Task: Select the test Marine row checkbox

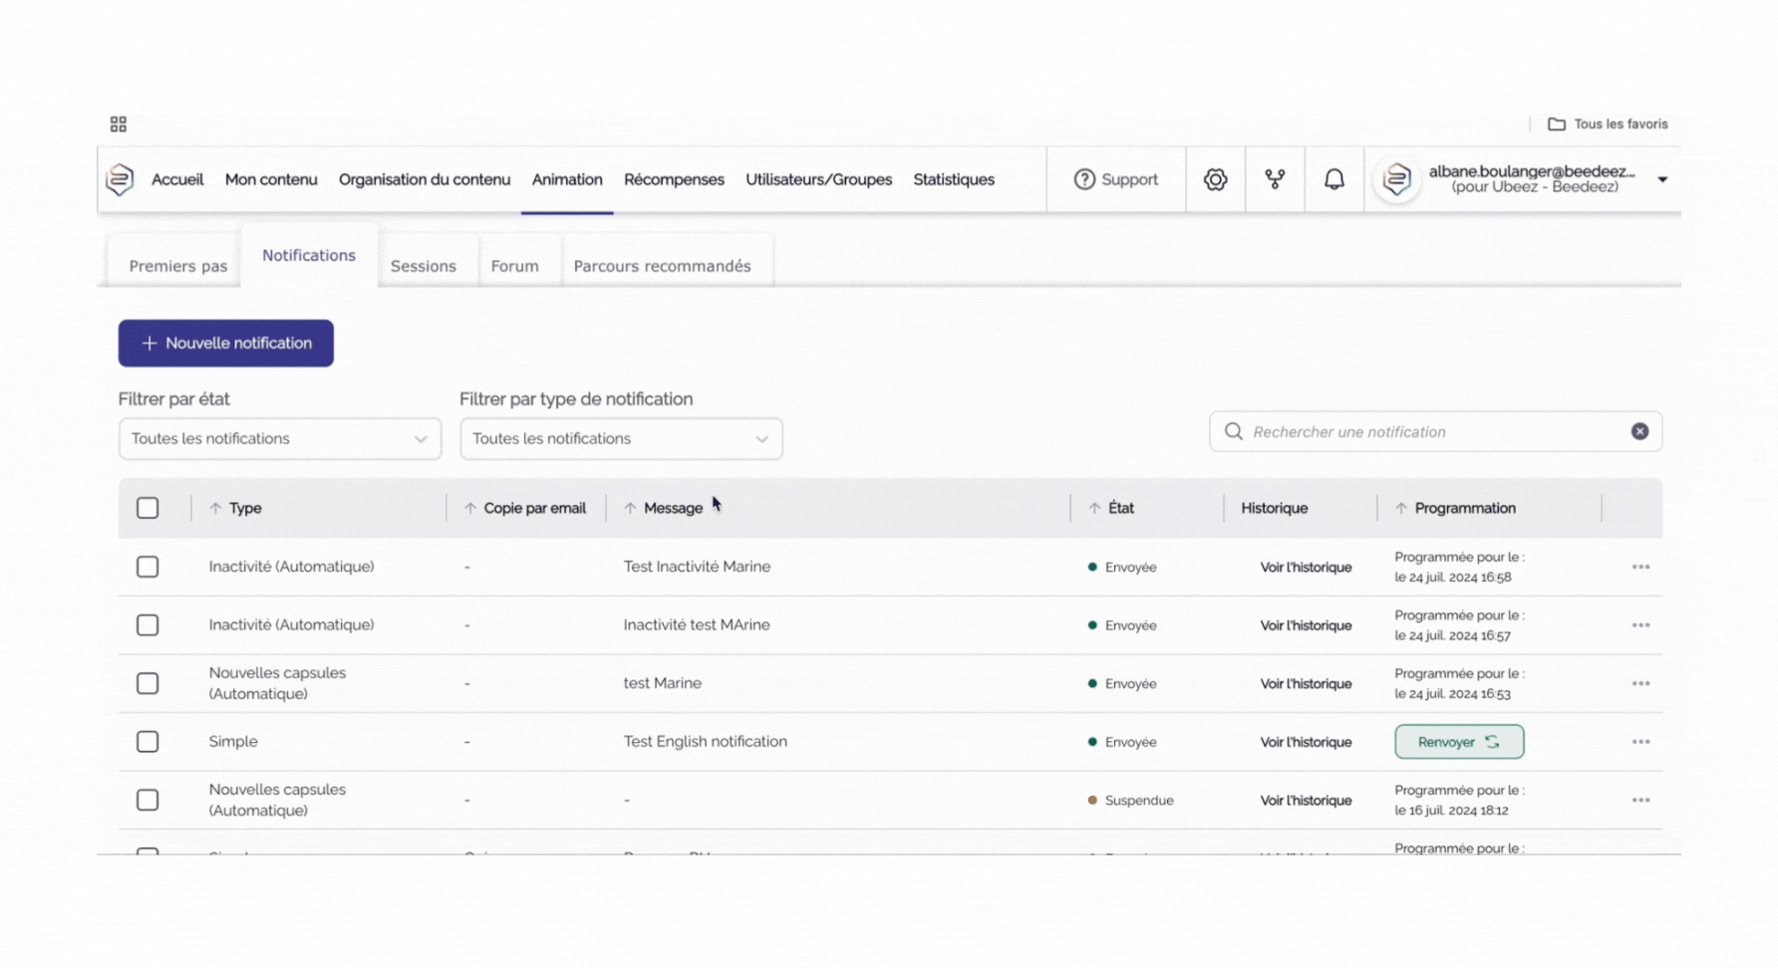Action: (148, 683)
